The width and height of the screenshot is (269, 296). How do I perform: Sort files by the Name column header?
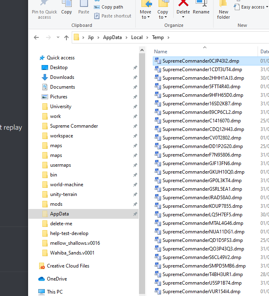(161, 52)
